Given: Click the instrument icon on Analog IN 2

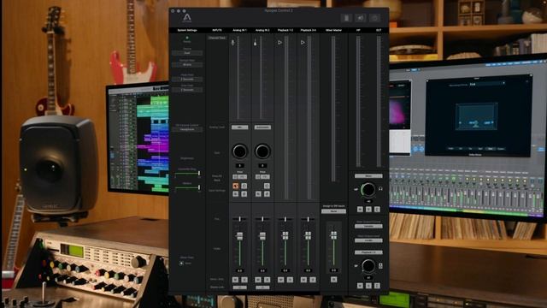Looking at the screenshot, I should click(256, 42).
